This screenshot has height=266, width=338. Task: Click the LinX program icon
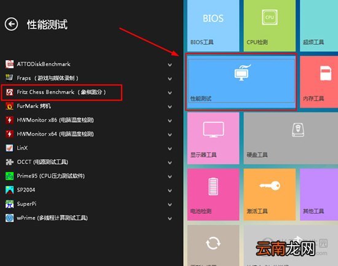(x=9, y=148)
